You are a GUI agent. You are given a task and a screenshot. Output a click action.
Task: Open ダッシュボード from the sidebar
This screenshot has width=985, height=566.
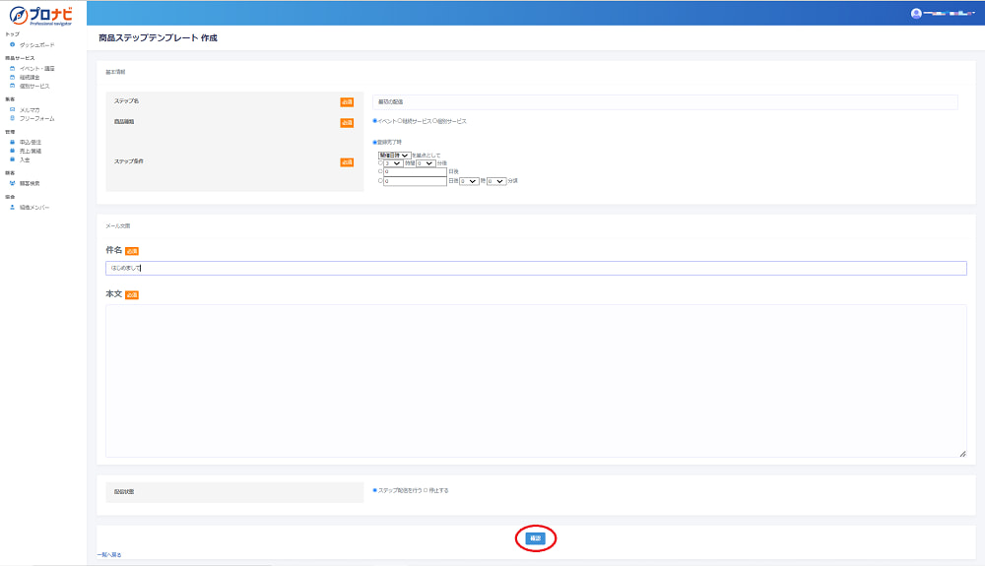pos(36,45)
